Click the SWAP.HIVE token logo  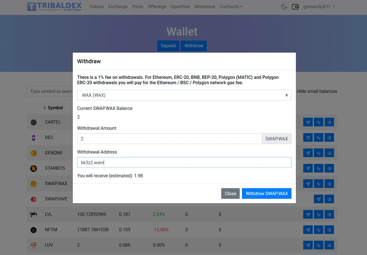tap(34, 199)
